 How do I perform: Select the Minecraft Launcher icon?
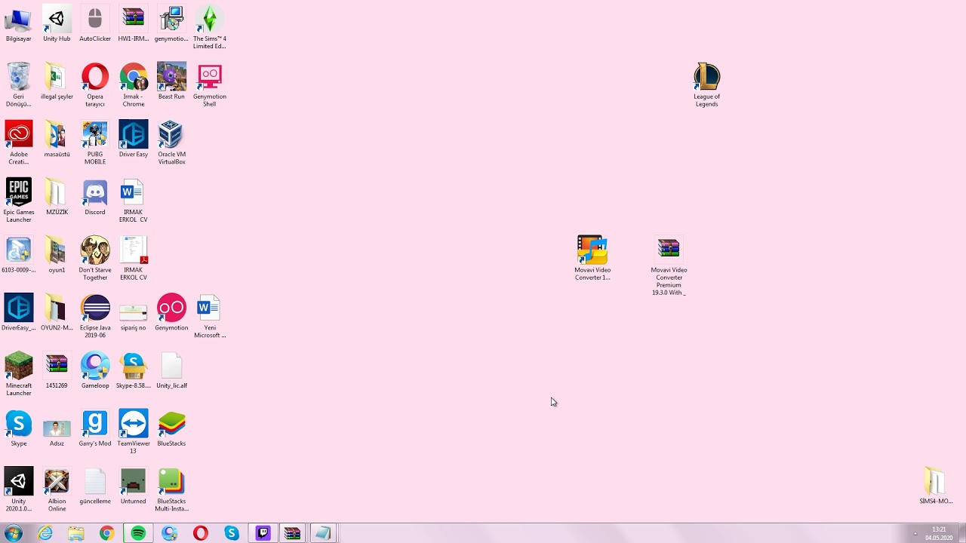18,375
